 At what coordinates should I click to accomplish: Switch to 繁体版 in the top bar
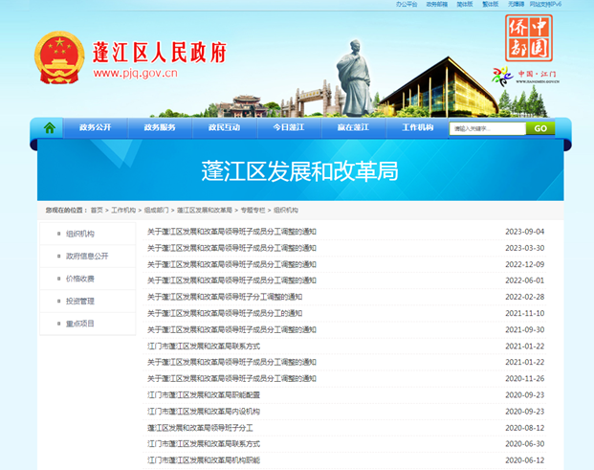pos(491,4)
